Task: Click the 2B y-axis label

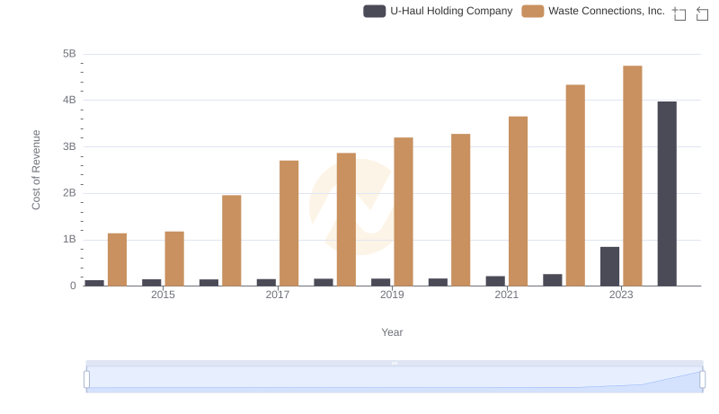Action: pos(69,193)
